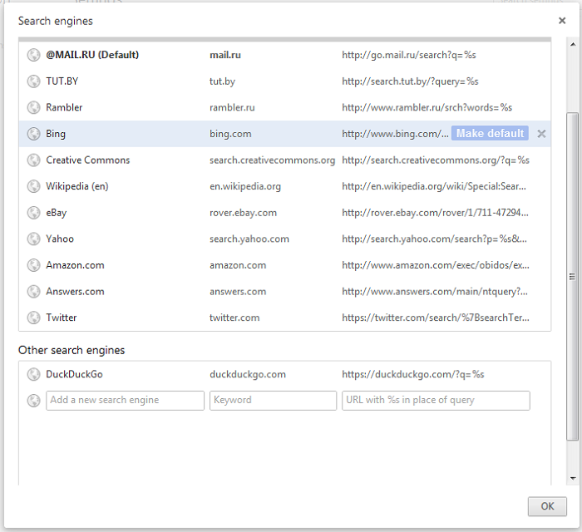Click the vertical scrollbar thumb
Viewport: 582px width, 532px height.
(x=572, y=276)
